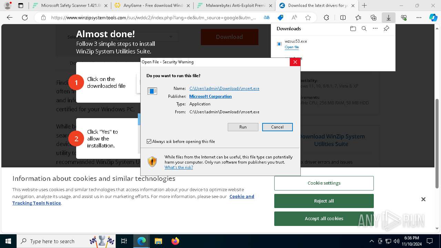Click the Edge icon on the taskbar
The width and height of the screenshot is (441, 248).
pos(142,241)
